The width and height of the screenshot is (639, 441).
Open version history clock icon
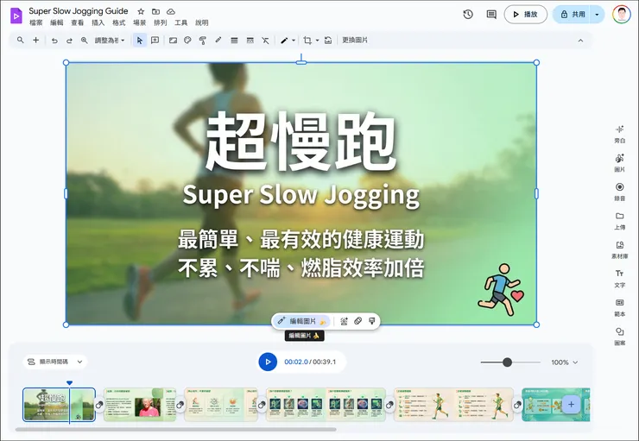click(468, 15)
